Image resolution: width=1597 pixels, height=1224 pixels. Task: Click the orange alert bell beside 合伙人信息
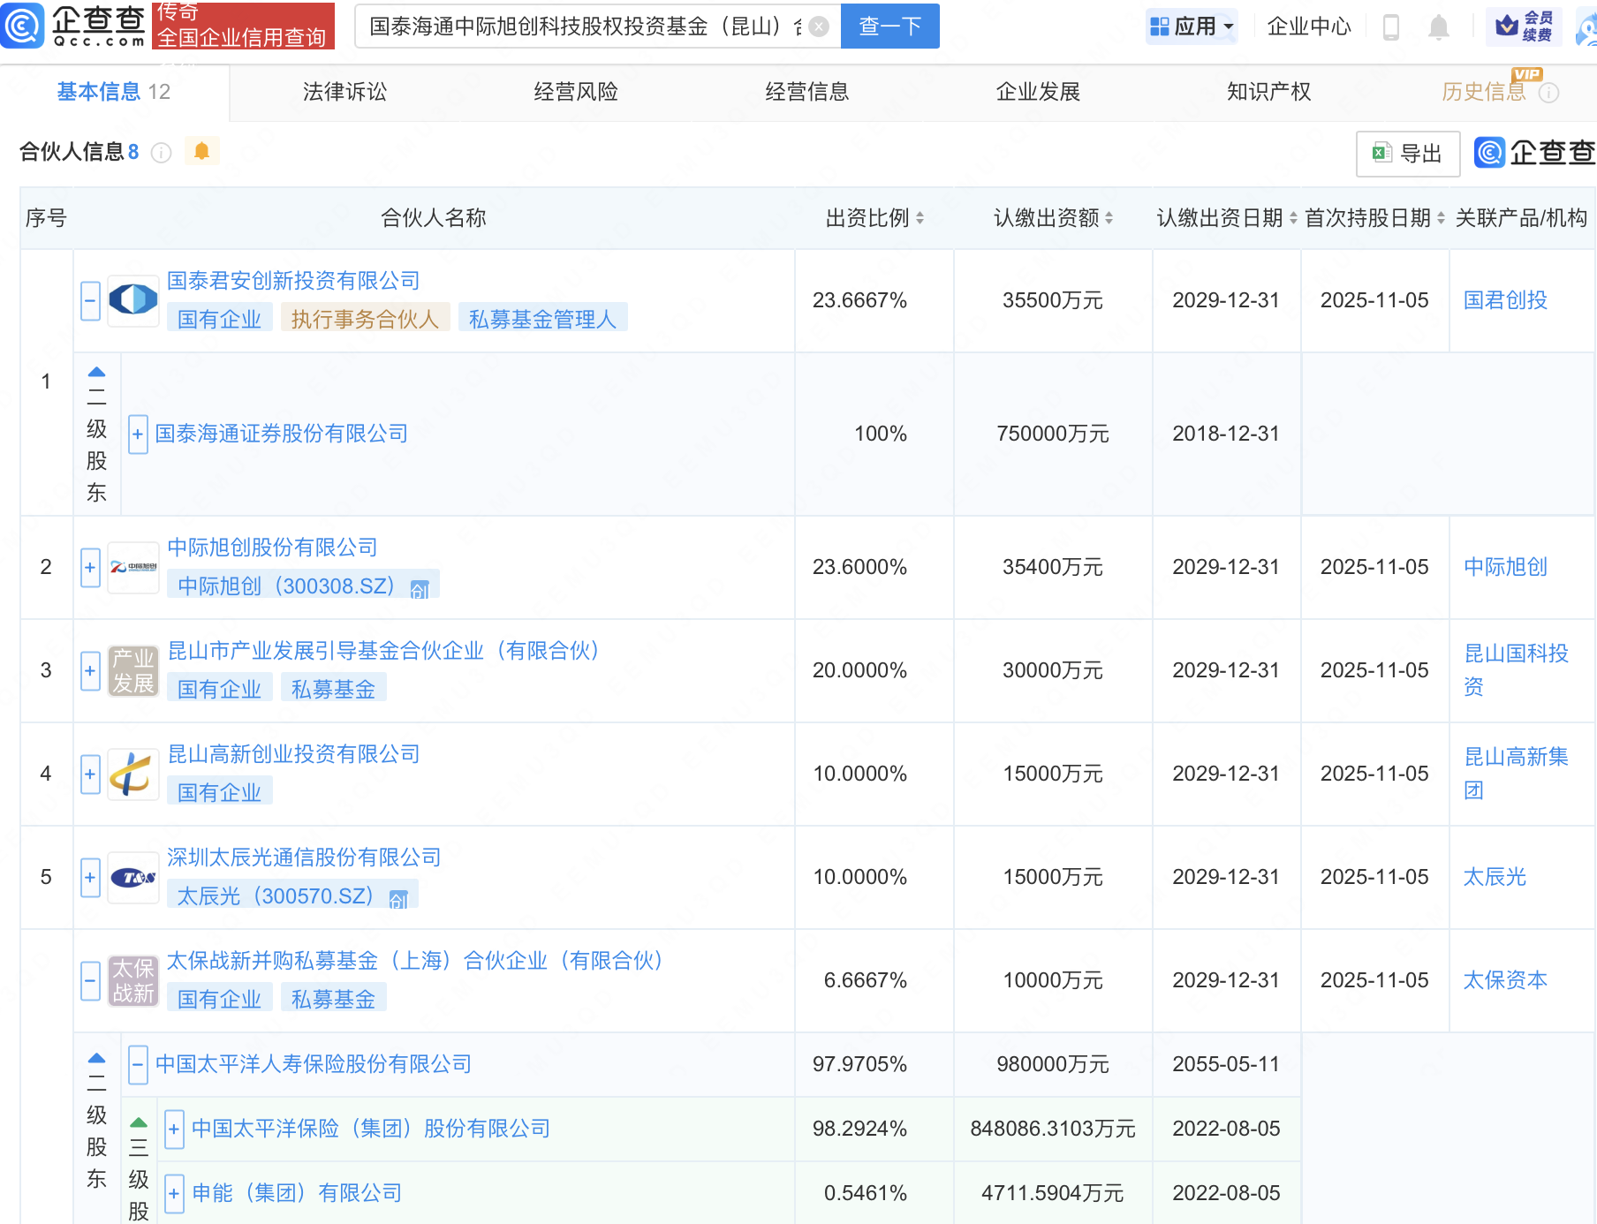click(201, 152)
